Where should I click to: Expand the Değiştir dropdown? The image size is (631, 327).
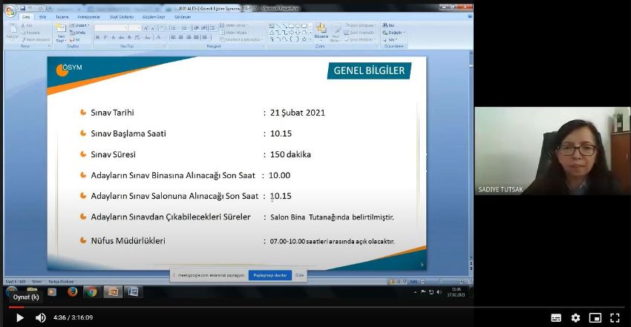[396, 33]
